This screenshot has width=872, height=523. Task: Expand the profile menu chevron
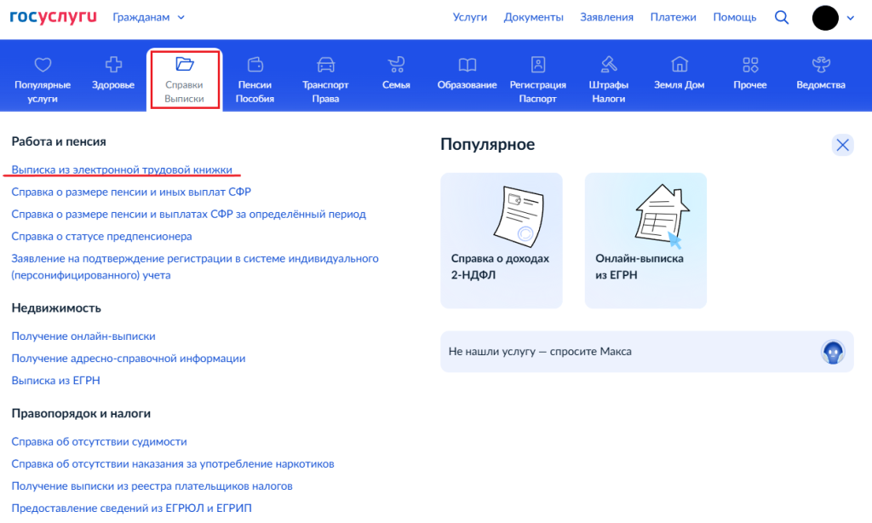pos(851,18)
